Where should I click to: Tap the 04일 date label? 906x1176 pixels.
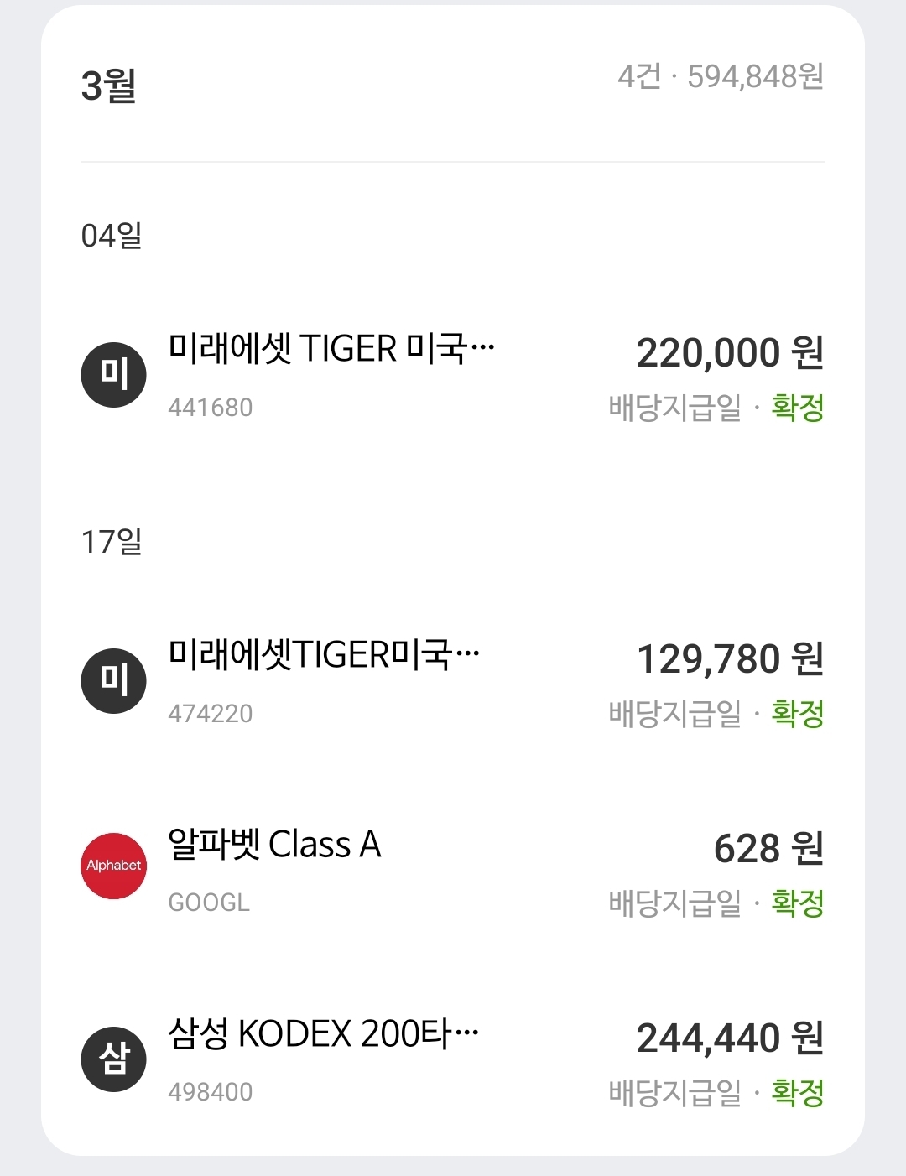(111, 236)
